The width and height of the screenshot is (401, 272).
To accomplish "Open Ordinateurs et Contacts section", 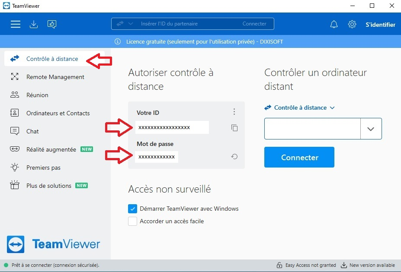I will point(58,113).
